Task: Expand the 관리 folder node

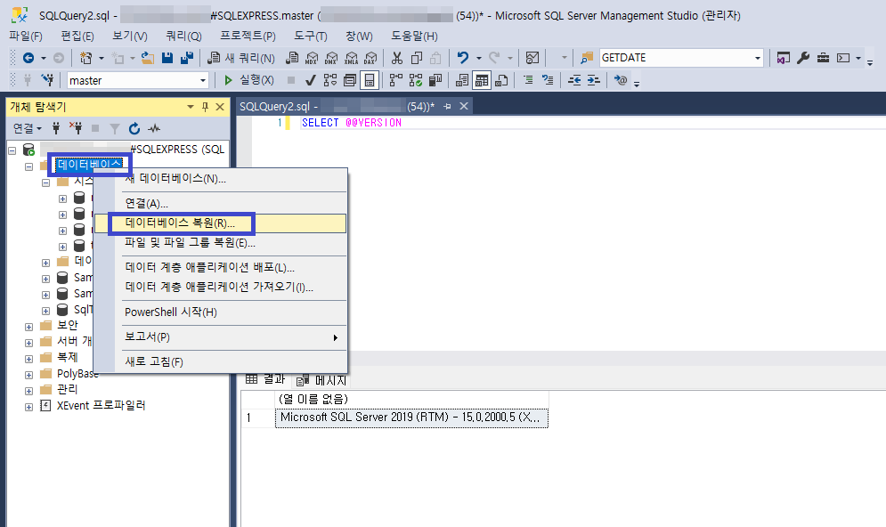Action: click(x=28, y=390)
